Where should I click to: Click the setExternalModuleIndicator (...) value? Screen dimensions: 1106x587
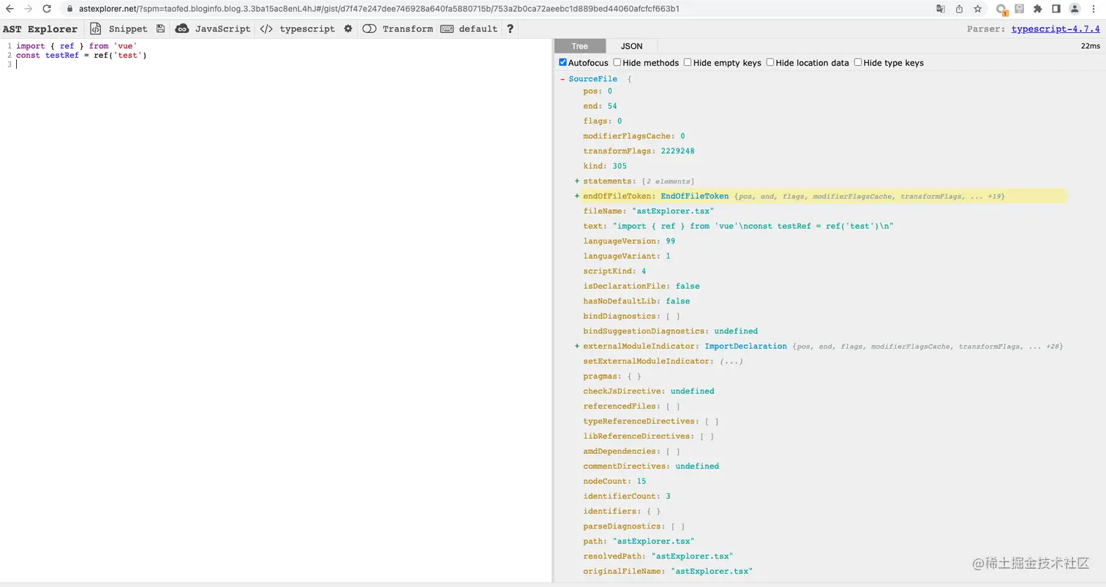tap(731, 361)
